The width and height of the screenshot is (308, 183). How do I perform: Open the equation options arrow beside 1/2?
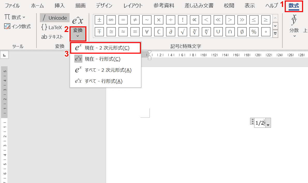[x=268, y=123]
